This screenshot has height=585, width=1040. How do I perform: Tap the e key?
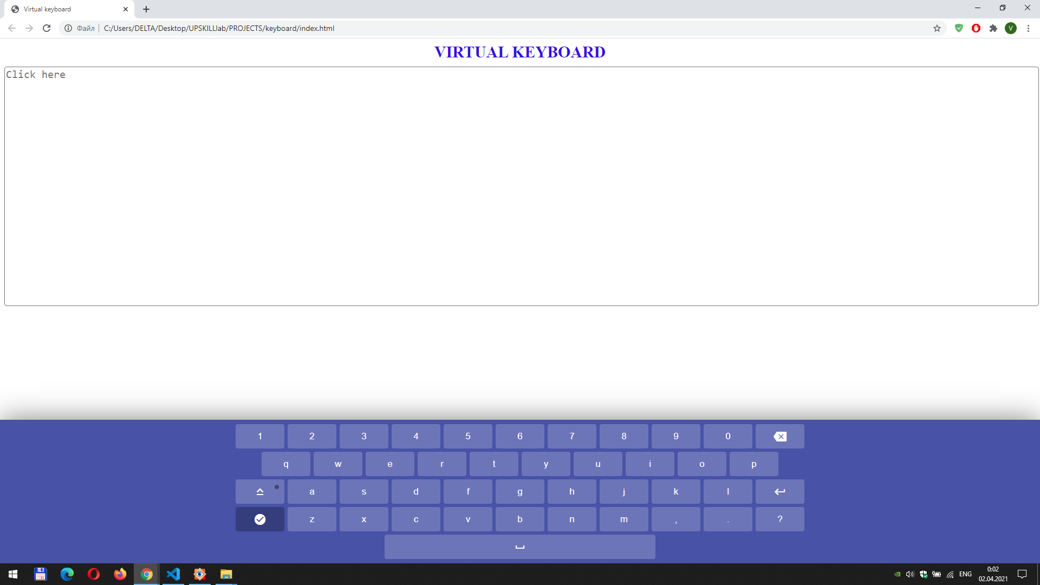coord(390,464)
